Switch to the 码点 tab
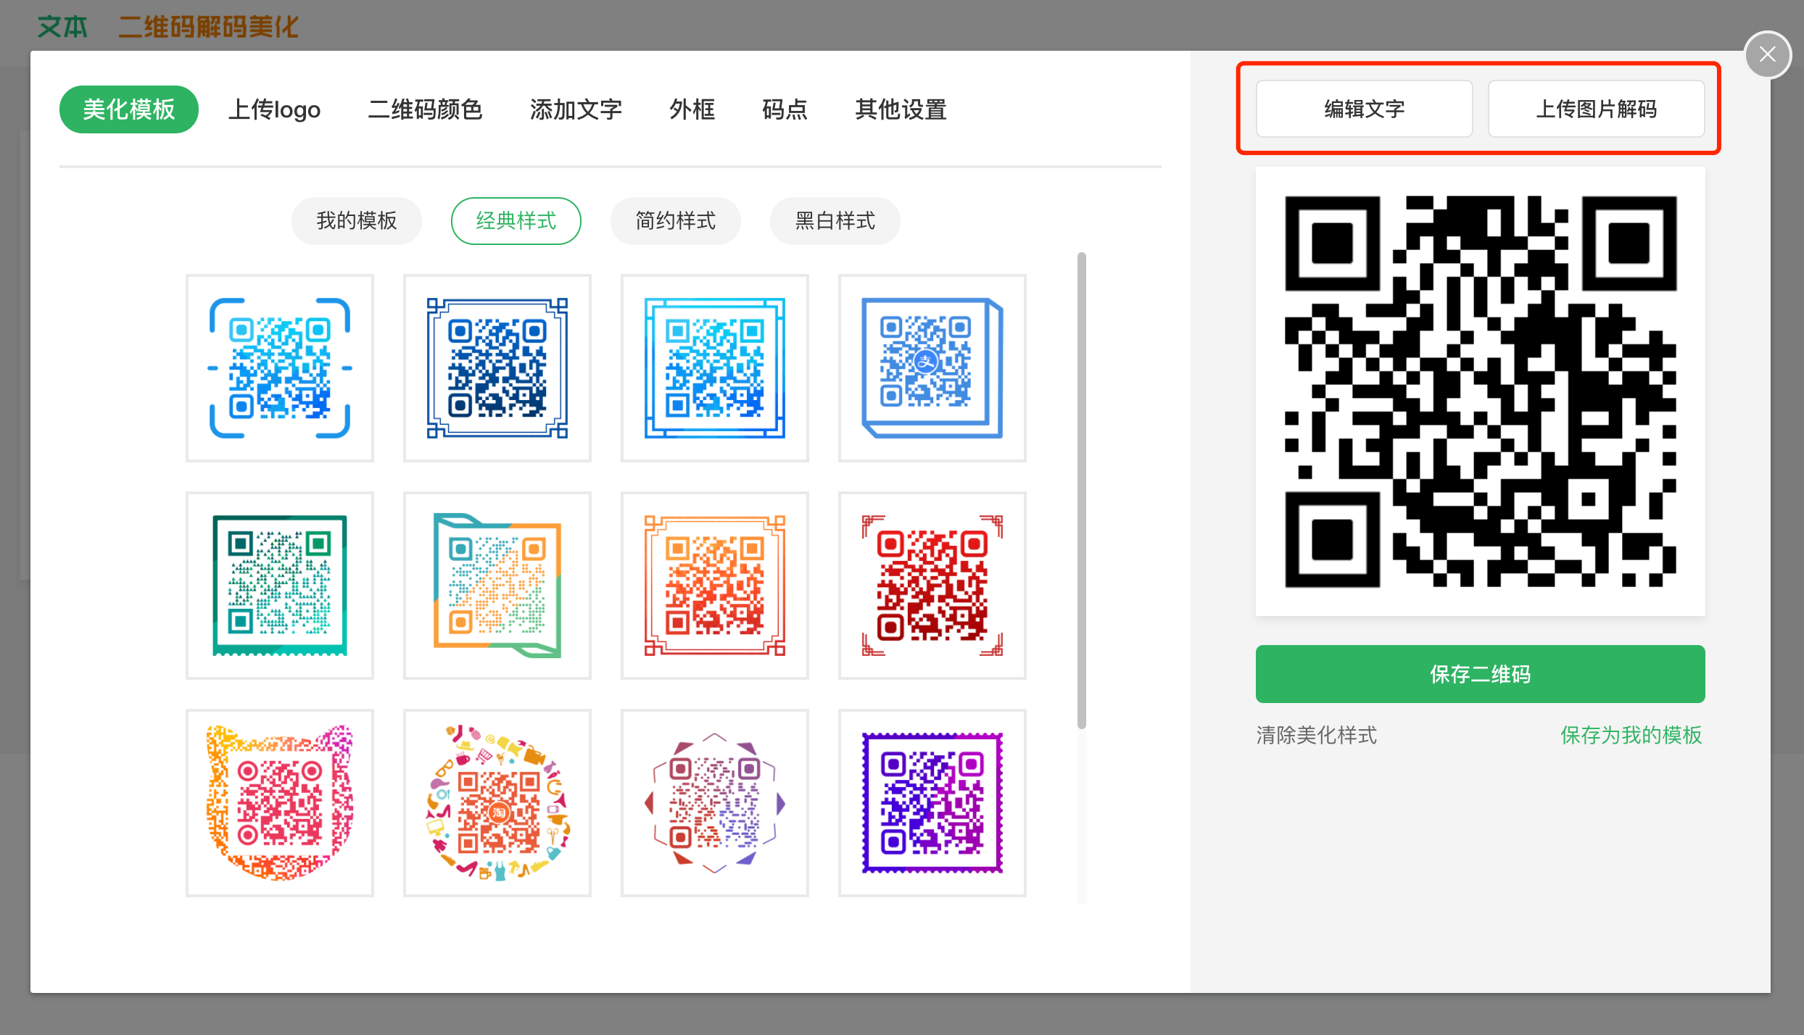This screenshot has height=1035, width=1804. click(785, 109)
